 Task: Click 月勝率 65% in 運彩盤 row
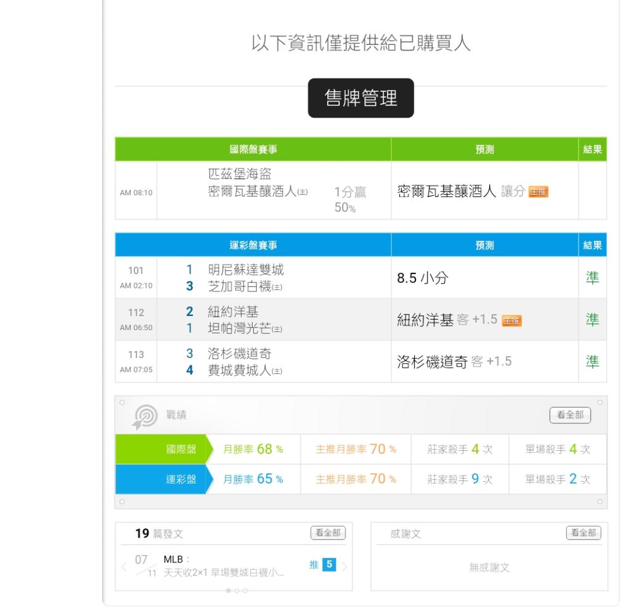[x=253, y=479]
